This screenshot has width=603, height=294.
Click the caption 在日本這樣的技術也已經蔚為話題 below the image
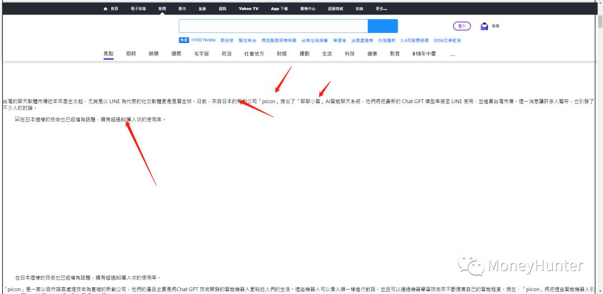click(88, 277)
